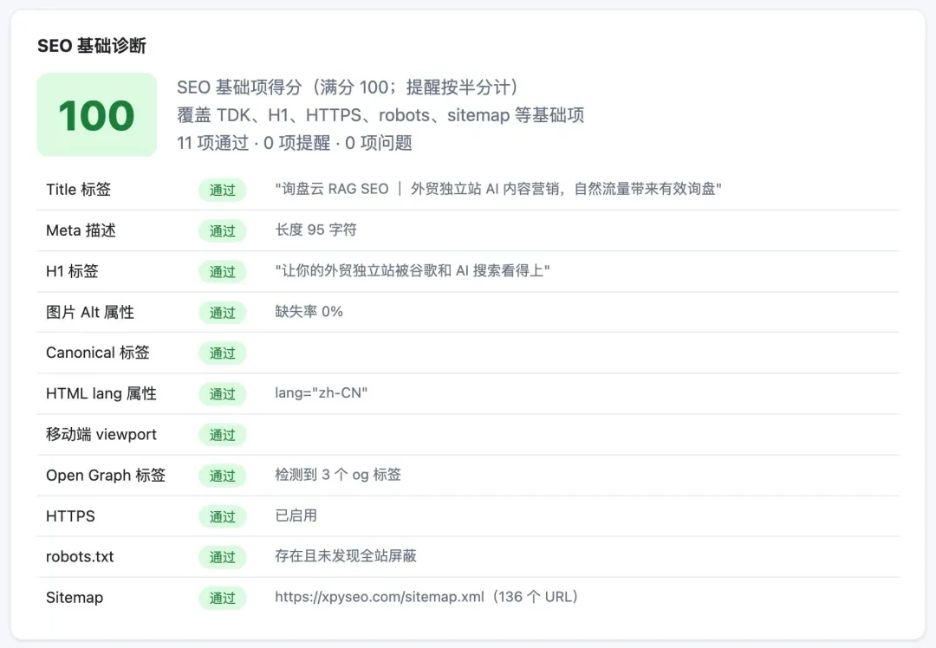Click the pass badge for robots.txt
Image resolution: width=936 pixels, height=648 pixels.
click(222, 557)
